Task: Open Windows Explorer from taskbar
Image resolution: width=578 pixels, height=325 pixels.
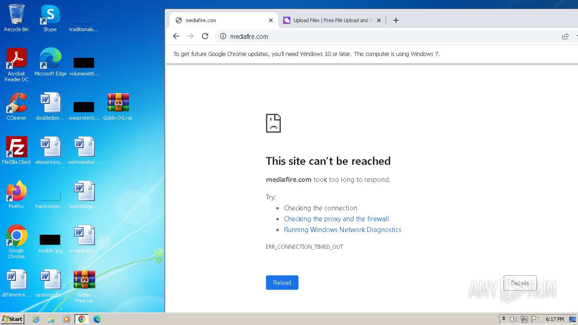Action: (51, 319)
